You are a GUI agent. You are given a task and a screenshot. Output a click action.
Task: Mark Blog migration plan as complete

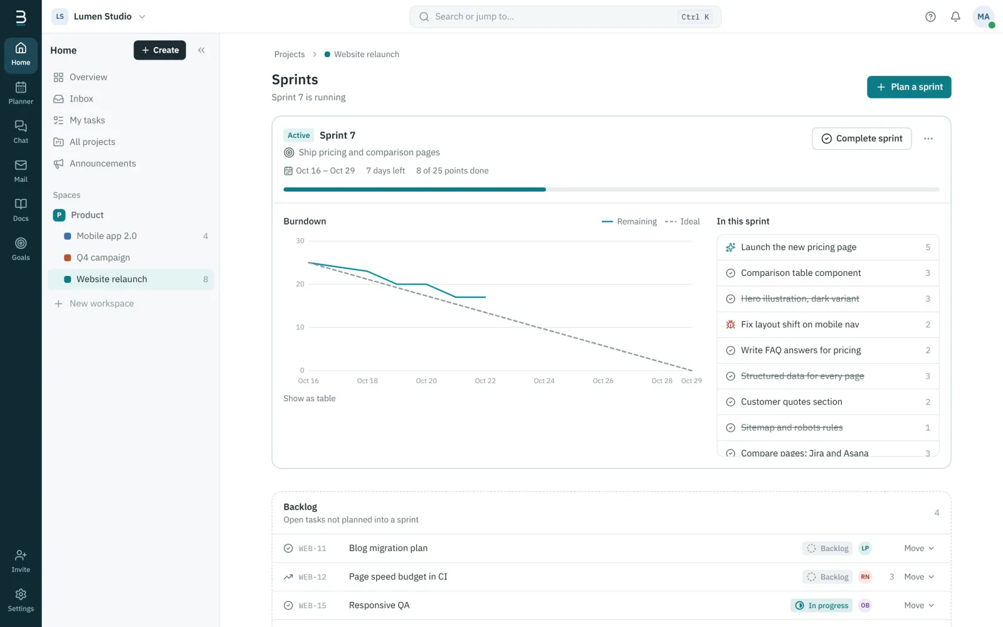pyautogui.click(x=288, y=548)
